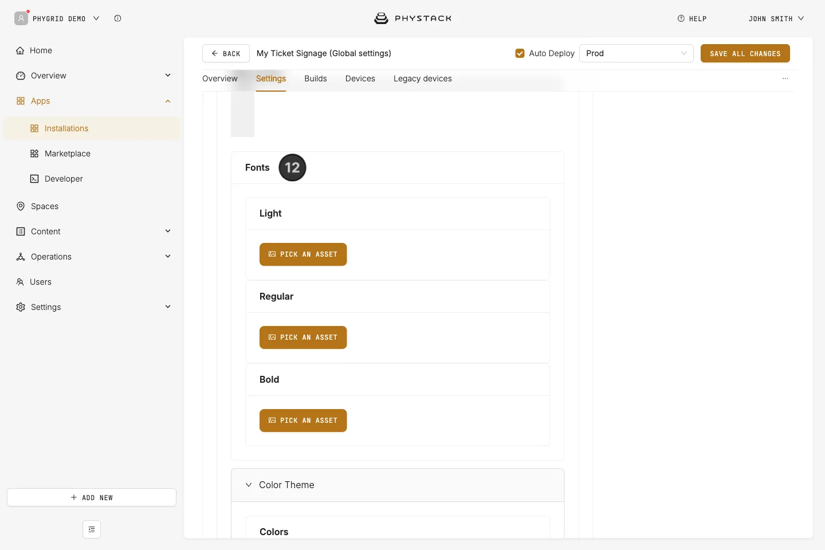825x550 pixels.
Task: Pick an asset for the Light font
Action: pyautogui.click(x=303, y=254)
